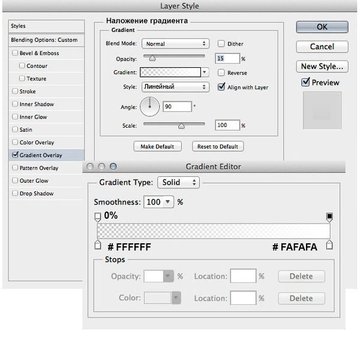
Task: Select right black opacity stop marker
Action: [x=329, y=217]
